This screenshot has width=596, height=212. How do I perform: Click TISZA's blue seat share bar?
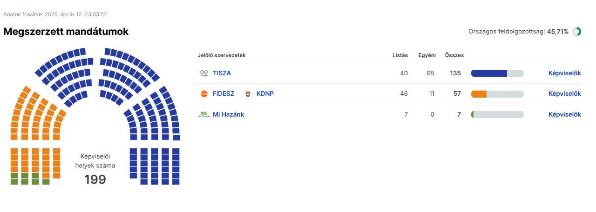tap(489, 73)
